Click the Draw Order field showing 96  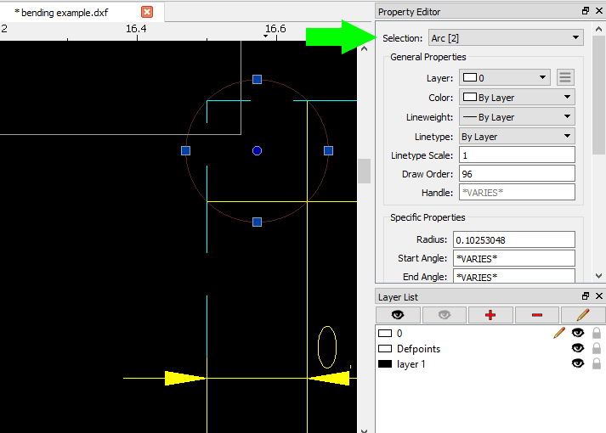click(x=517, y=174)
